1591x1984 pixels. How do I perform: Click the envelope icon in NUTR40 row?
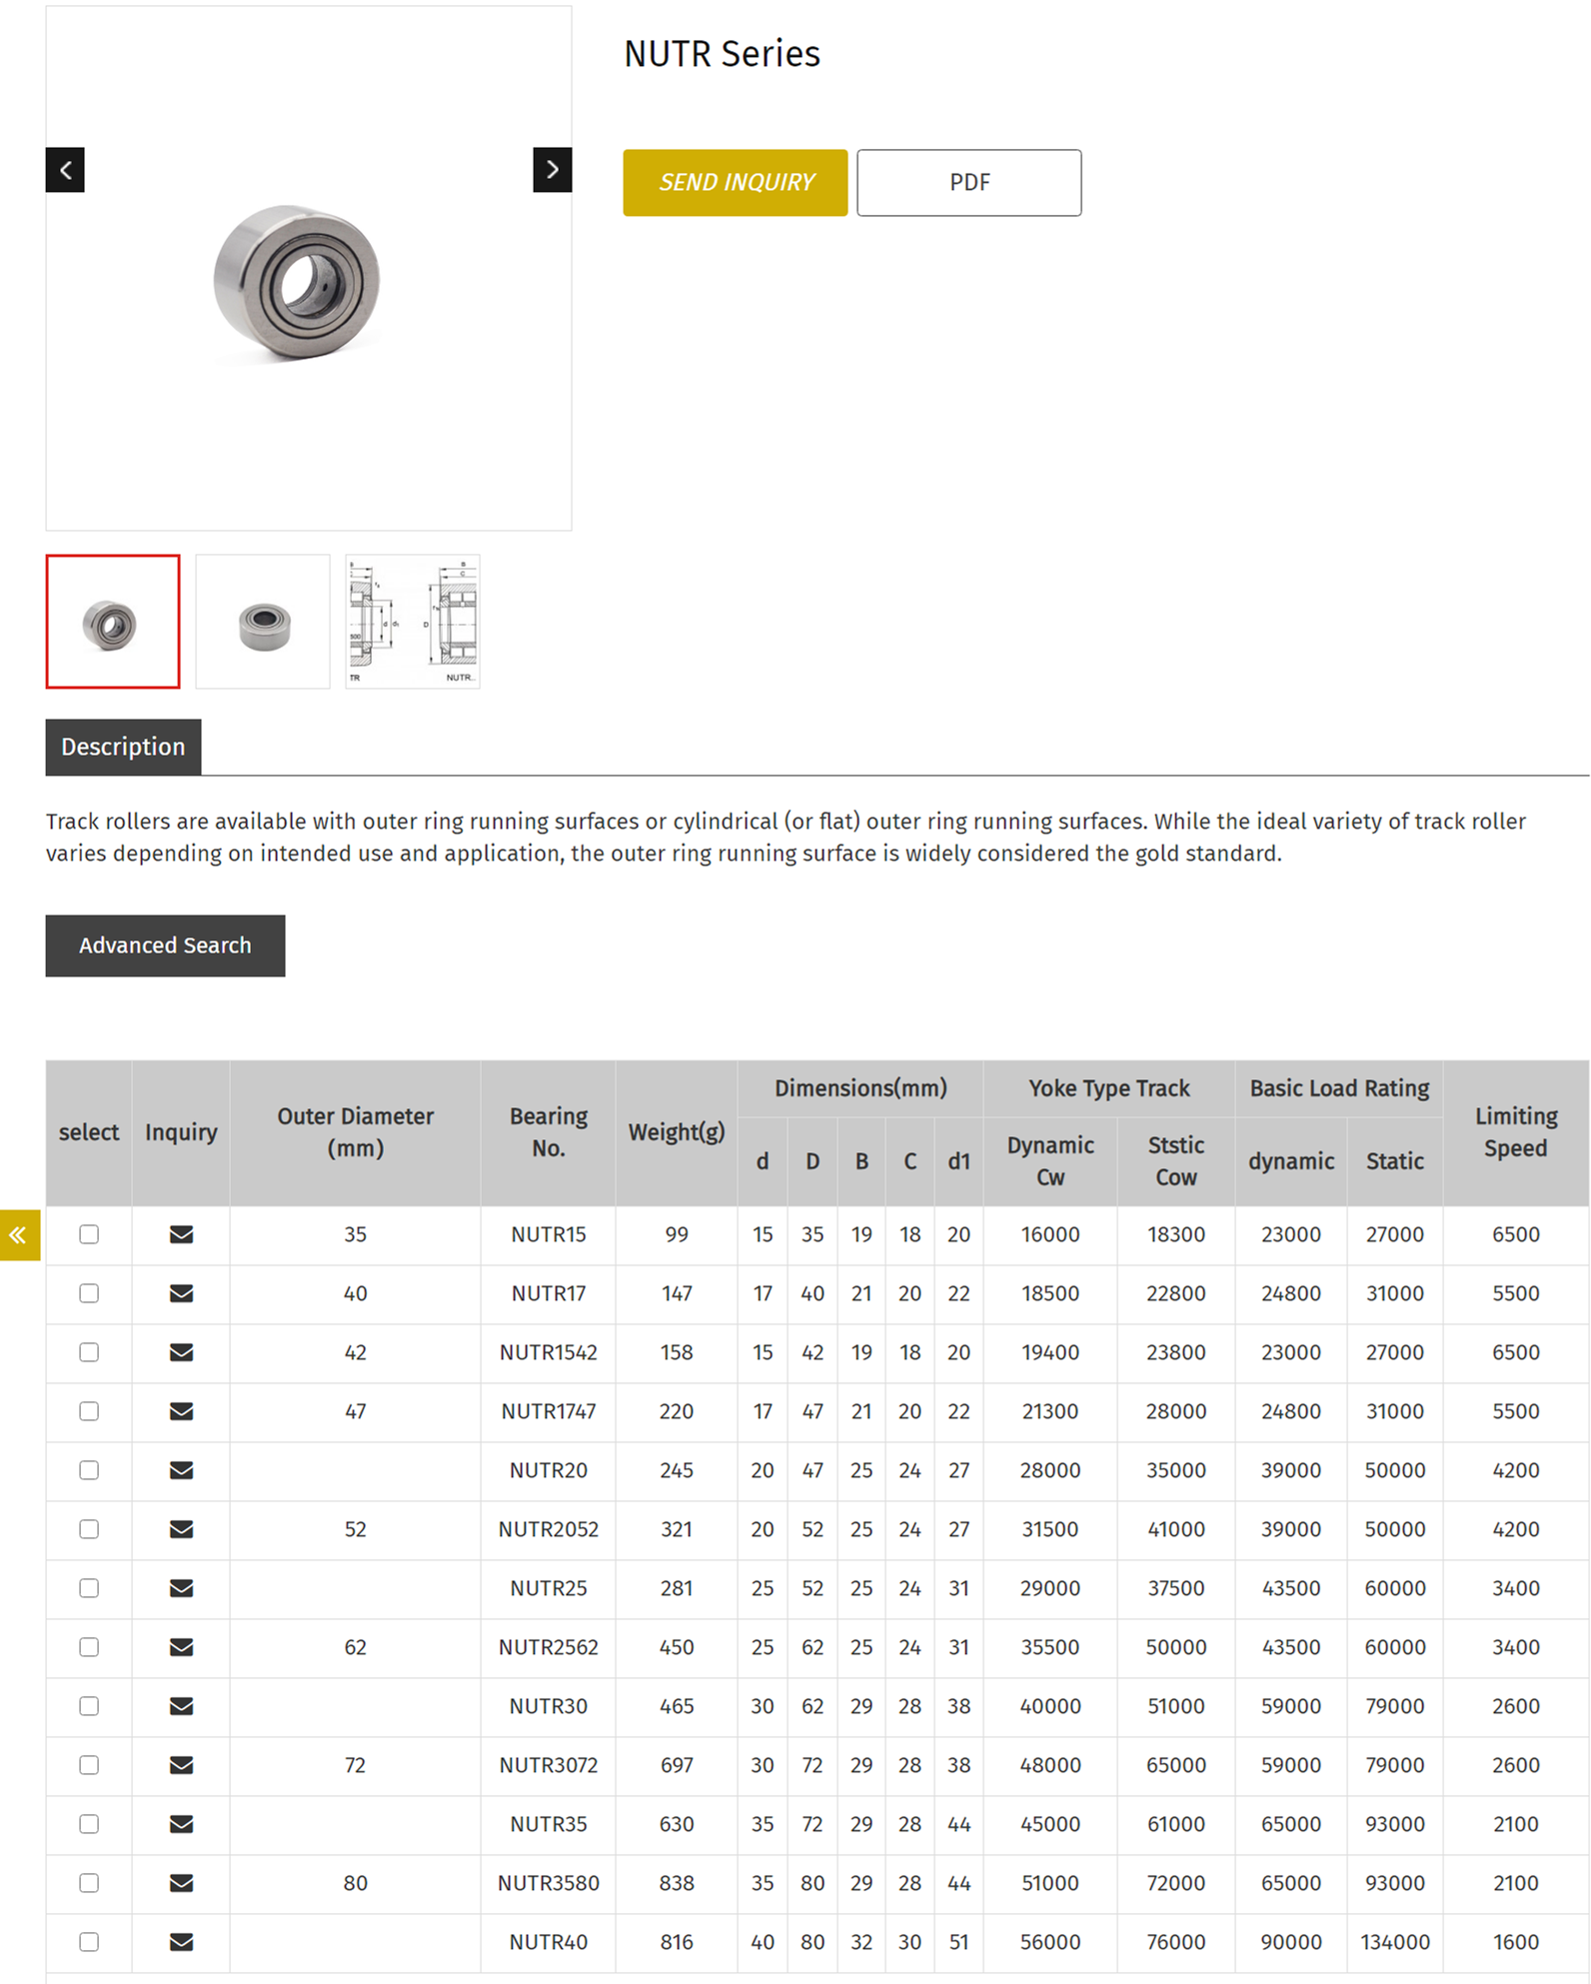(181, 1942)
